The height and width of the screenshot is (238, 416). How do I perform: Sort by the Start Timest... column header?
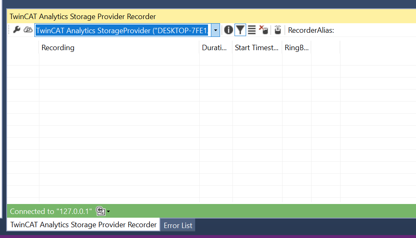click(x=257, y=48)
